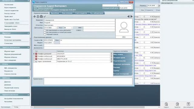Open 'Список пациентов' in the sidebar
Image resolution: width=194 pixels, height=109 pixels.
12,11
